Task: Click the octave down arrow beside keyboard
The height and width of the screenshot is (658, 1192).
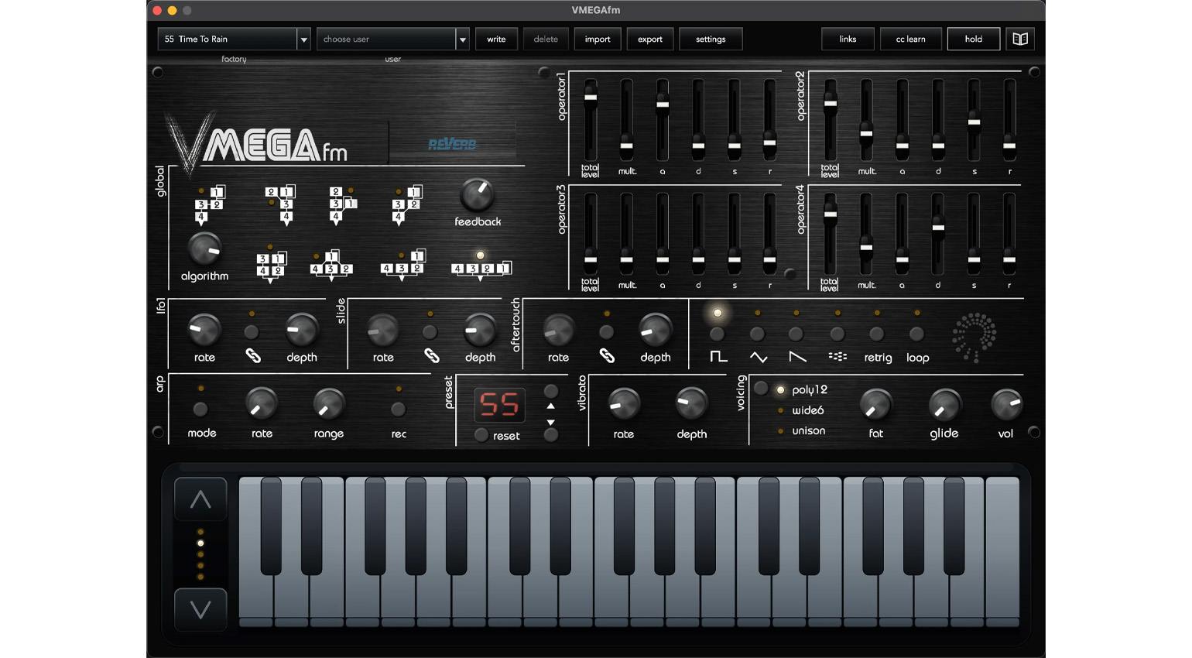Action: 200,610
